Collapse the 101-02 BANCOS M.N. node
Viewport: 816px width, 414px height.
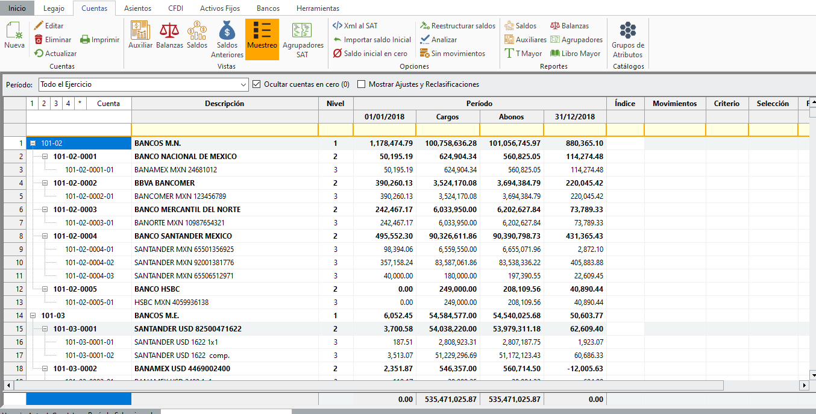click(34, 143)
